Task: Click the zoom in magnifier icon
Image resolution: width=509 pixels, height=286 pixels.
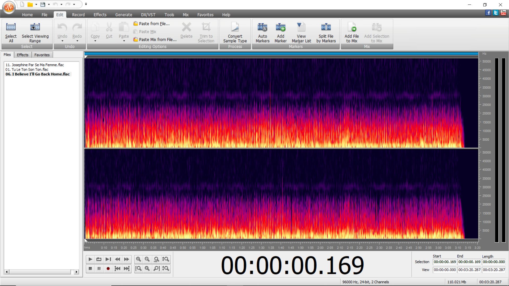Action: [138, 259]
